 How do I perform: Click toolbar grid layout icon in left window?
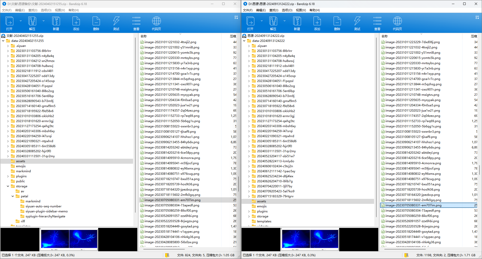pyautogui.click(x=236, y=17)
